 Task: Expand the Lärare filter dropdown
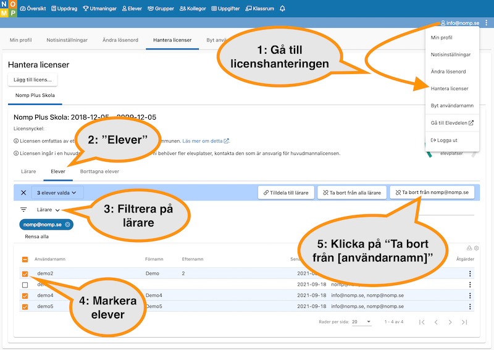(x=48, y=210)
